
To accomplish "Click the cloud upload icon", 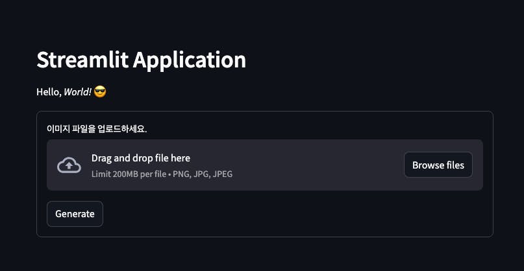I will click(69, 165).
